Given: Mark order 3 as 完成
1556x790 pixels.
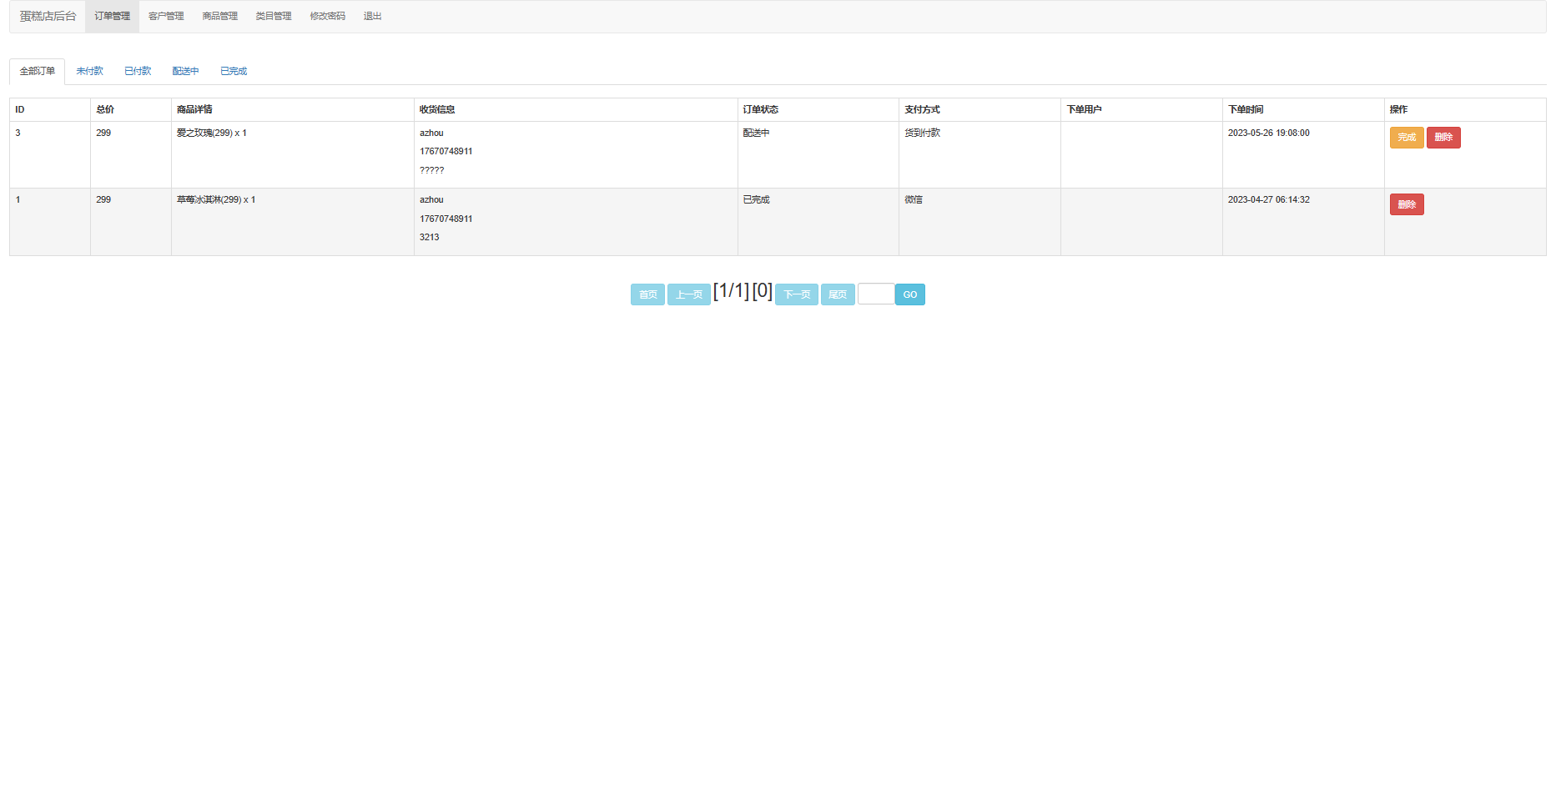Looking at the screenshot, I should coord(1407,138).
